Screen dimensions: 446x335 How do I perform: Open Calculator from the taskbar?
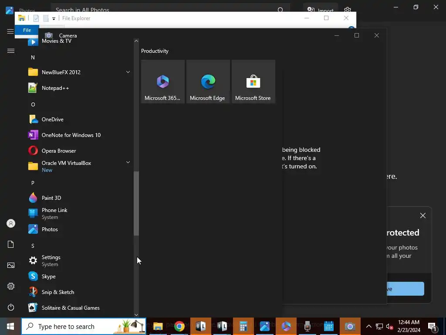pyautogui.click(x=243, y=326)
